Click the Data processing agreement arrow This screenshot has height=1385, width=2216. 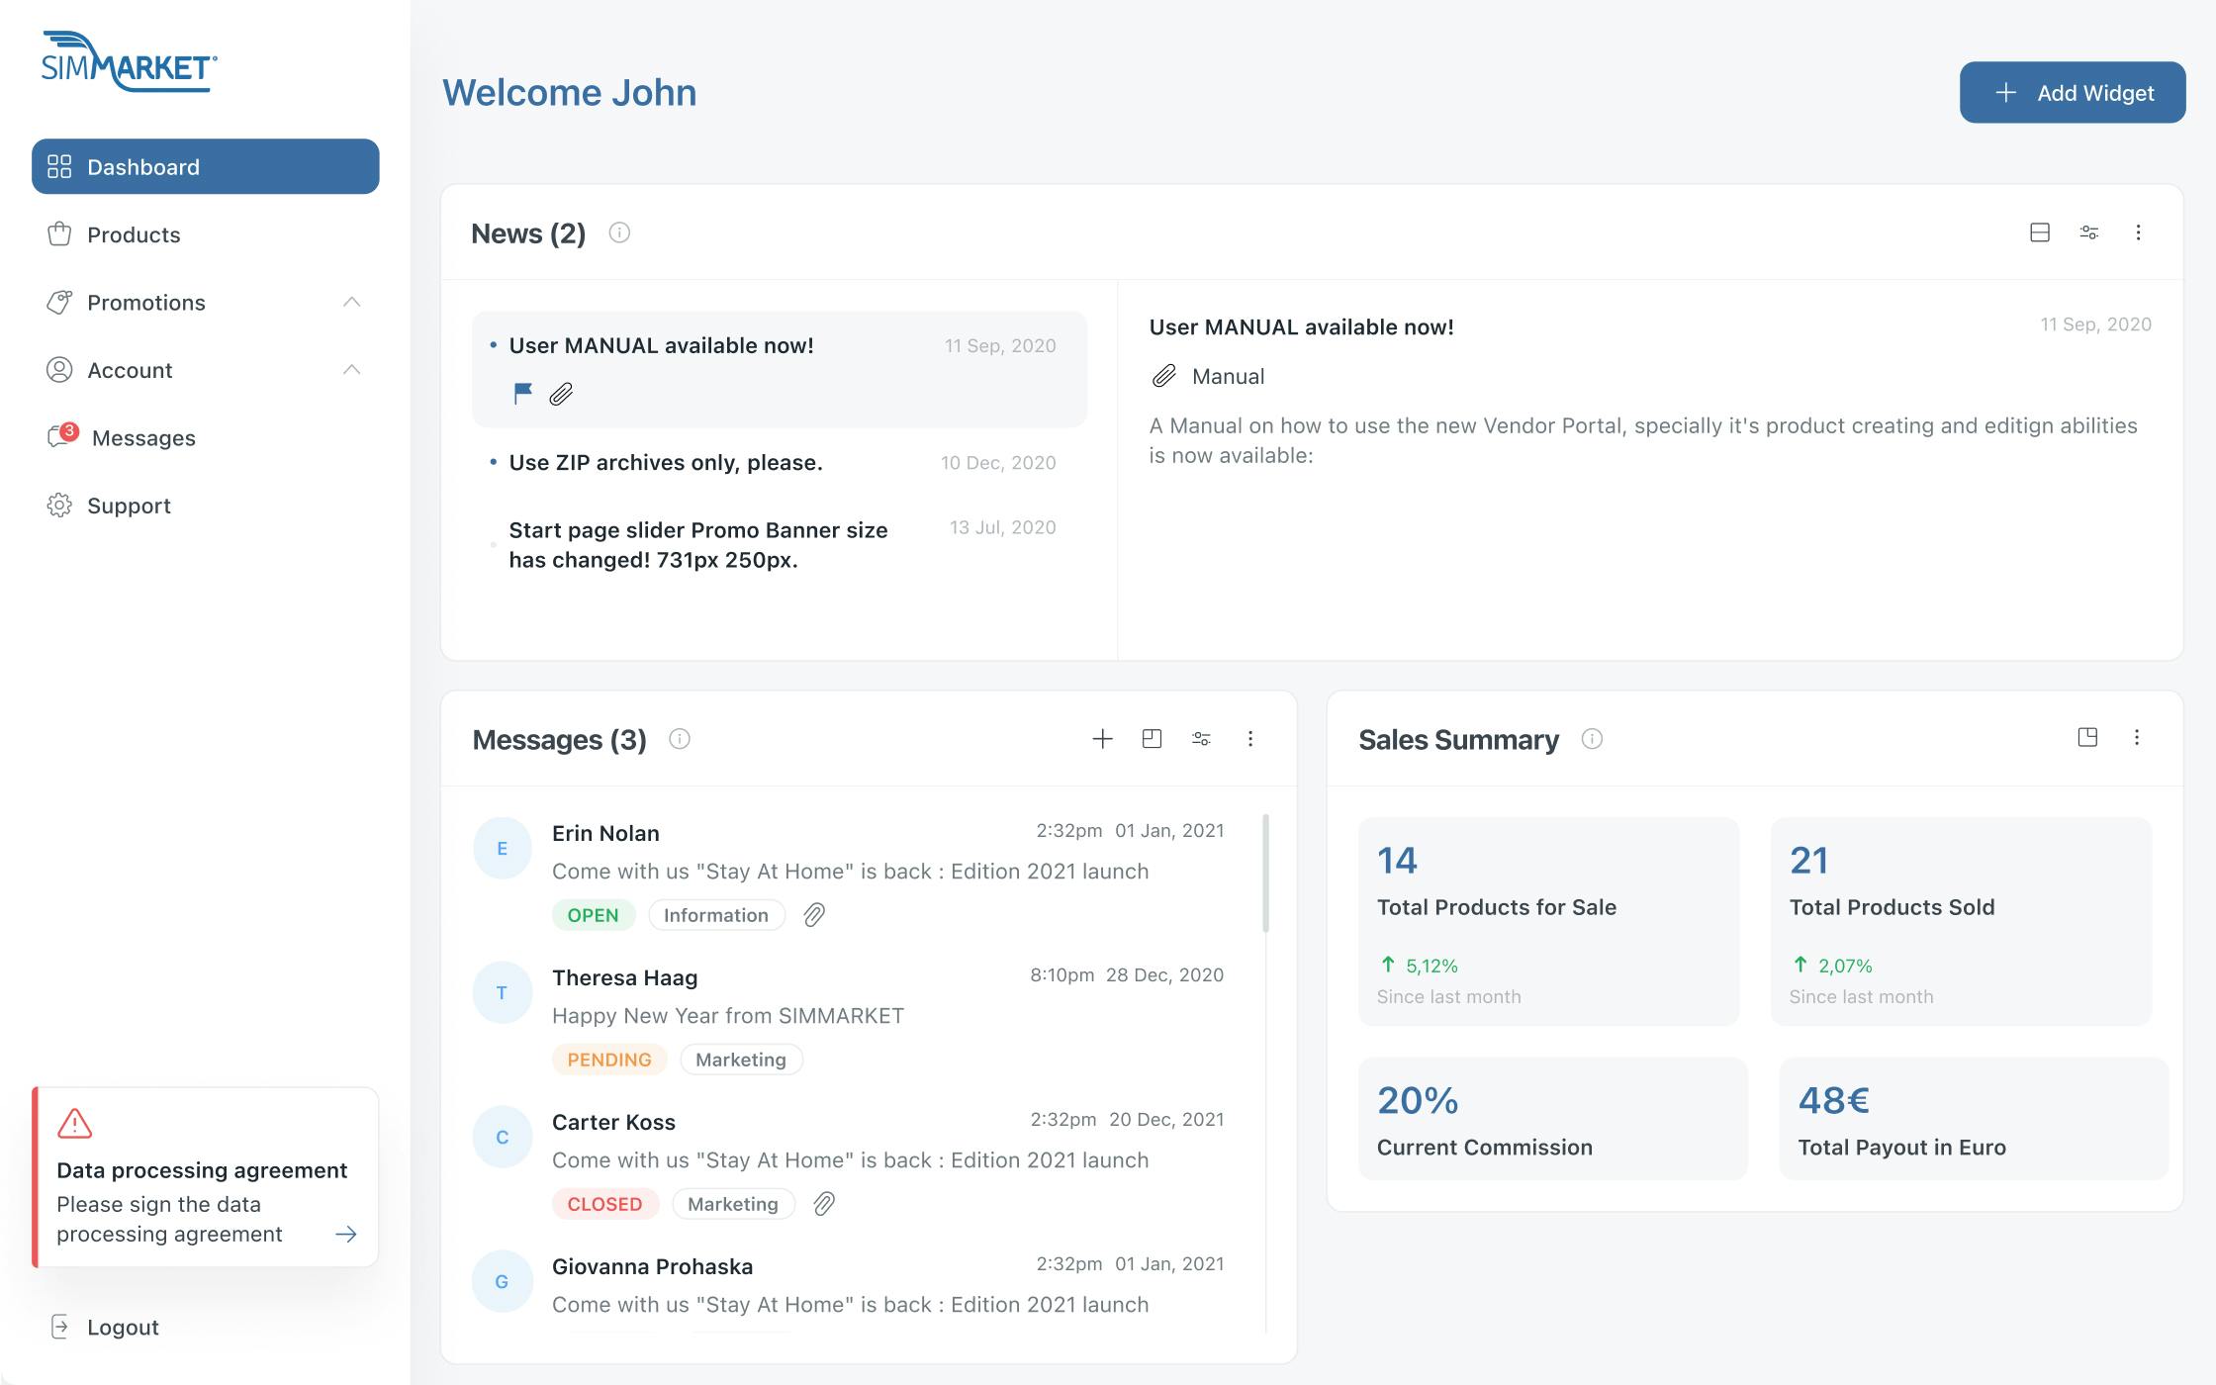pos(345,1234)
